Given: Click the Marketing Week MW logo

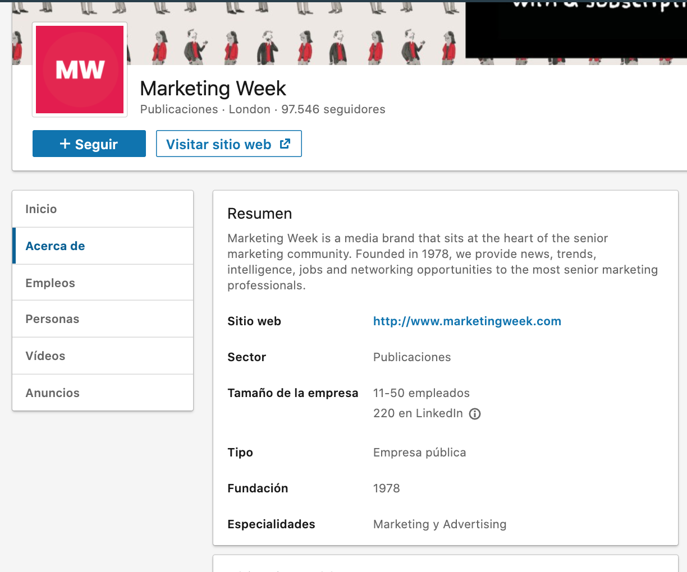Looking at the screenshot, I should pyautogui.click(x=80, y=70).
